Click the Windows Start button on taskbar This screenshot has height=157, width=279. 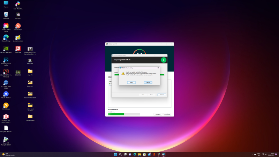point(116,154)
